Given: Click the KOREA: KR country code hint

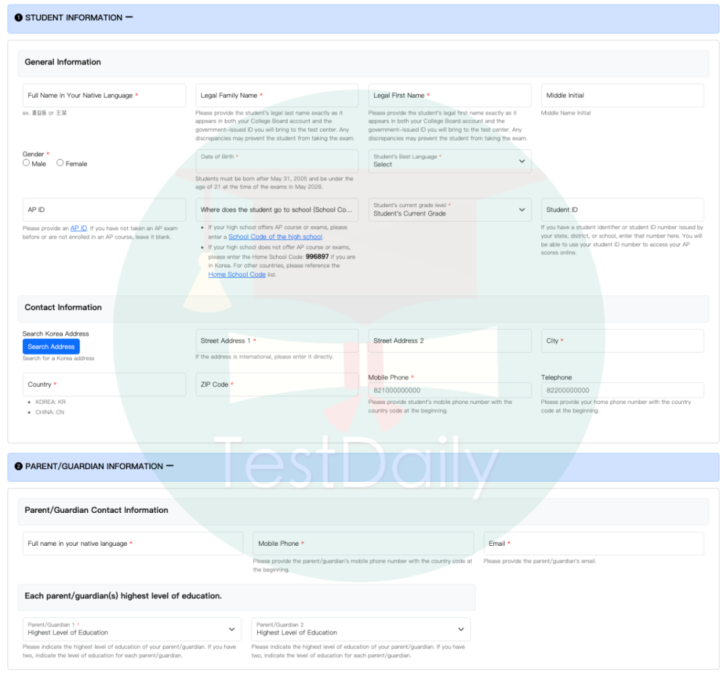Looking at the screenshot, I should coord(50,402).
